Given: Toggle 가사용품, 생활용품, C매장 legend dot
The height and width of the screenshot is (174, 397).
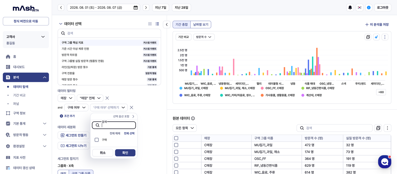Looking at the screenshot, I should [262, 95].
